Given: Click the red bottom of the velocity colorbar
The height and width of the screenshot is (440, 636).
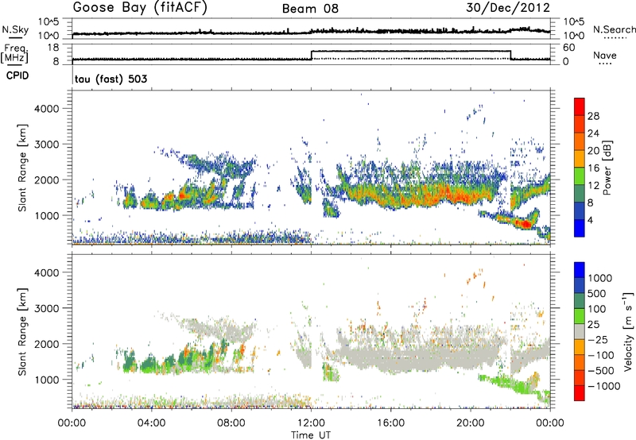Looking at the screenshot, I should point(580,393).
